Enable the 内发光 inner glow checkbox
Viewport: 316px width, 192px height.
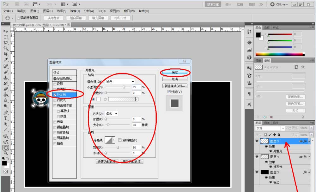[55, 100]
